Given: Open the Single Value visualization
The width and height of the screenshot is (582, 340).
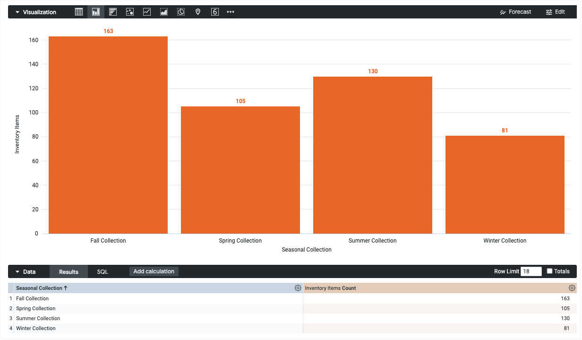Looking at the screenshot, I should 214,11.
